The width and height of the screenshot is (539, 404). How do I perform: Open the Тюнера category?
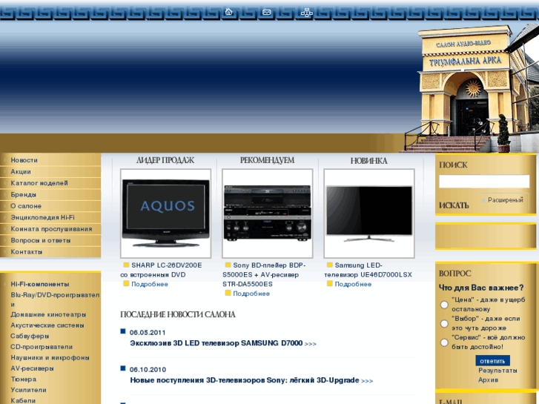24,379
